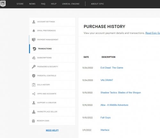Open the Need Help? link
Image resolution: width=160 pixels, height=138 pixels.
pyautogui.click(x=52, y=130)
